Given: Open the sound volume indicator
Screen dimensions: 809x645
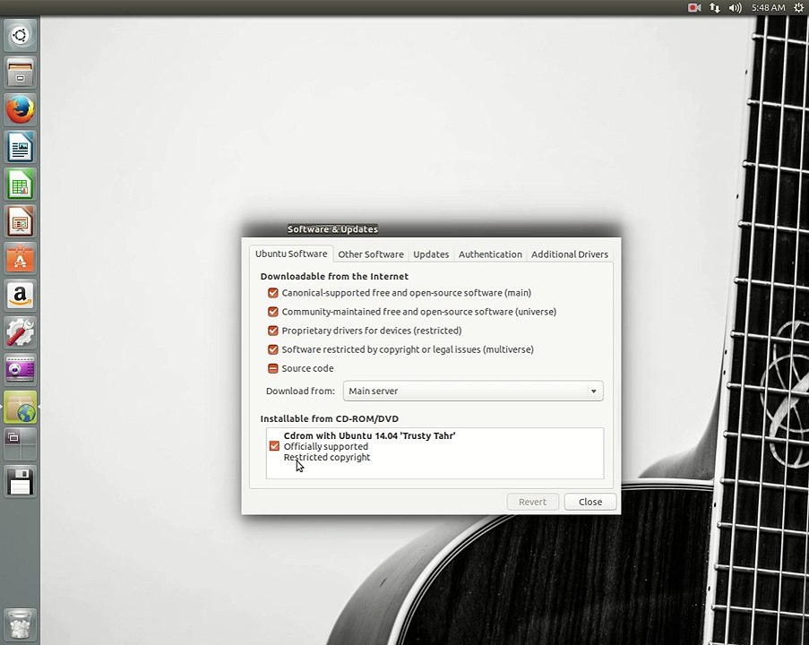Looking at the screenshot, I should coord(735,7).
